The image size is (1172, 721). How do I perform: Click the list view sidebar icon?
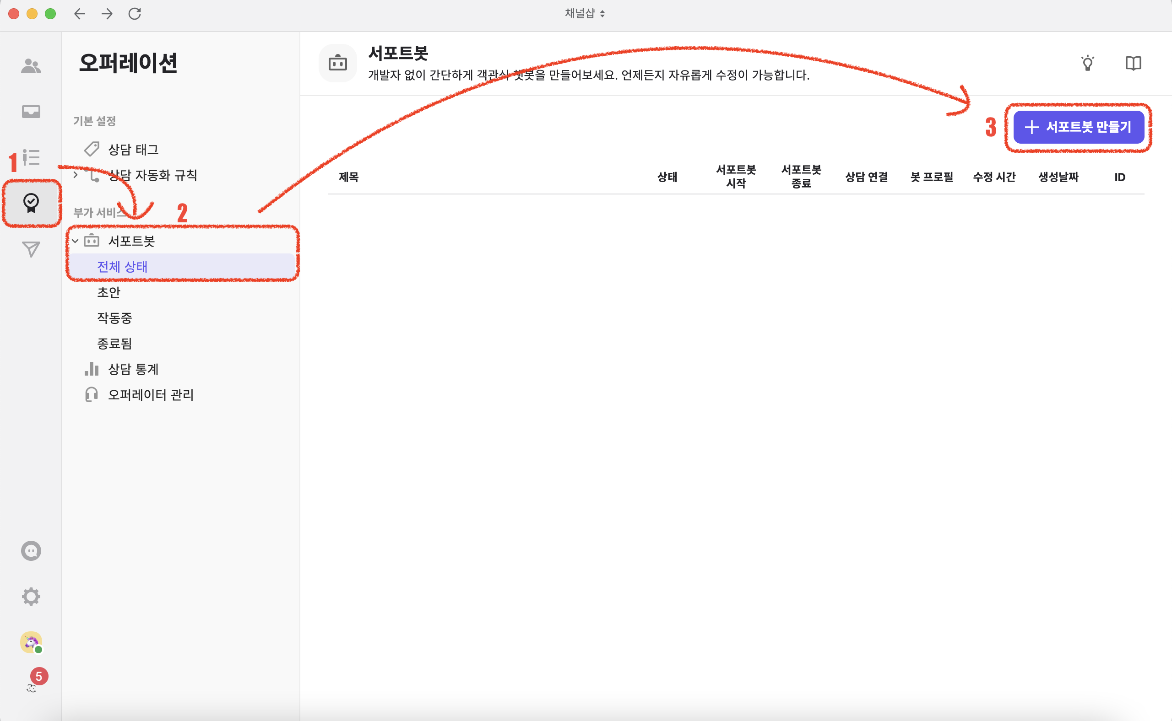click(32, 157)
